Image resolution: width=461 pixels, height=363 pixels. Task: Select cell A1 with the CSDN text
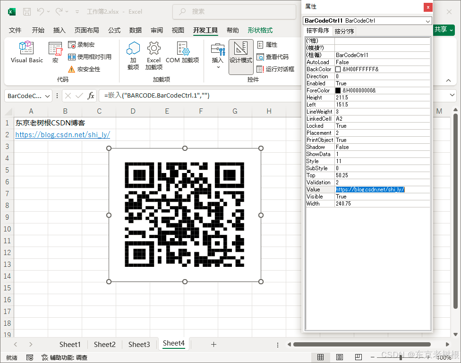pos(31,123)
